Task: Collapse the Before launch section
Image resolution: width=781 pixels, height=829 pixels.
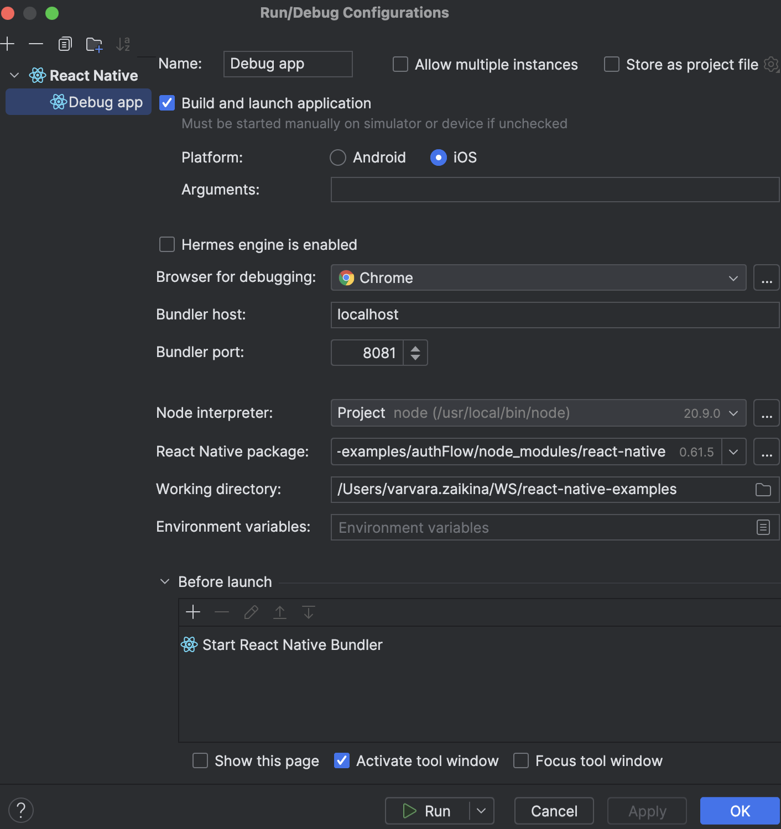Action: point(164,581)
